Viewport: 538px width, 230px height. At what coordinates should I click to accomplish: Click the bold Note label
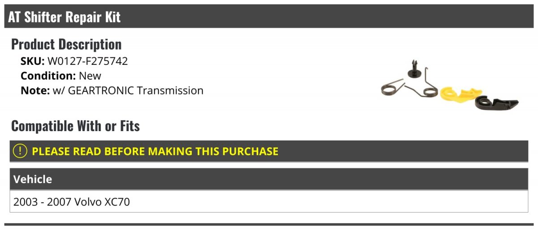tap(35, 90)
